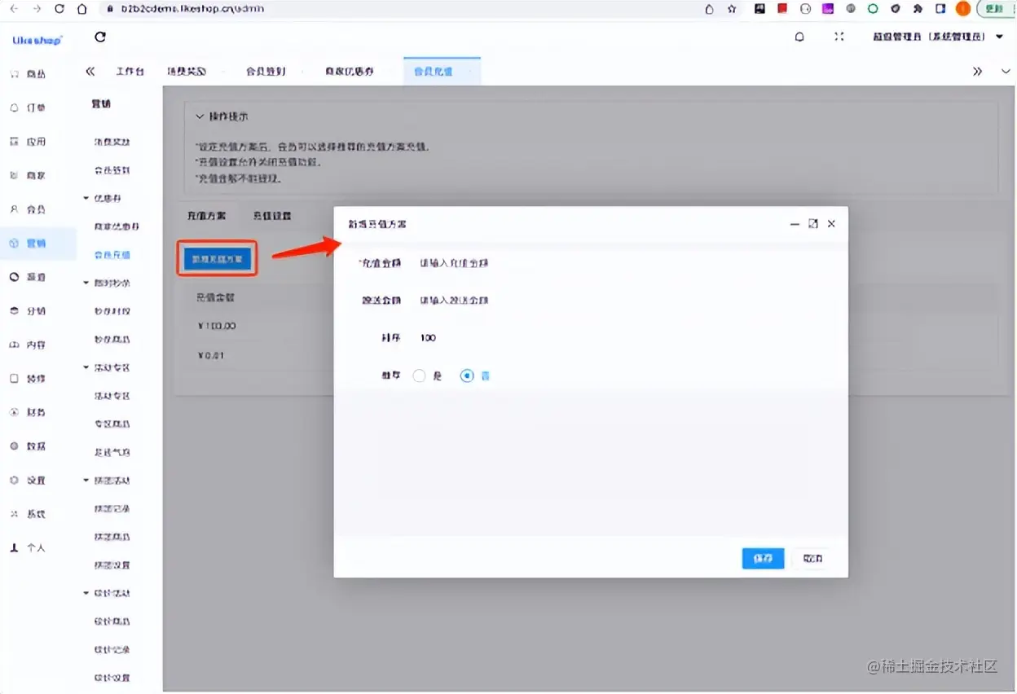Switch to the 会员签到 page tab

(266, 72)
